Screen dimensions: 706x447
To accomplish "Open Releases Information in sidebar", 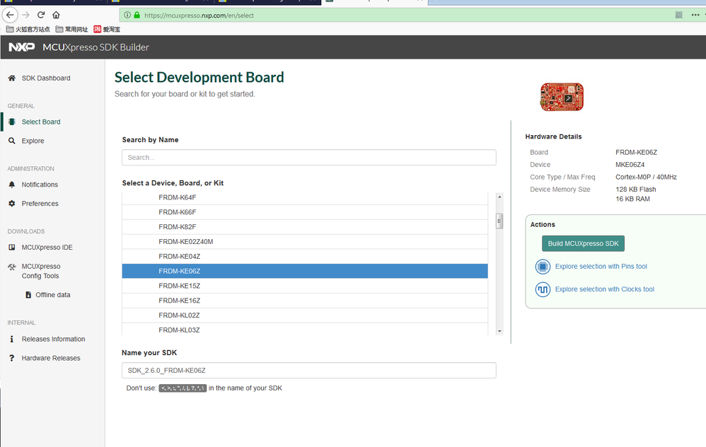I will [x=53, y=339].
